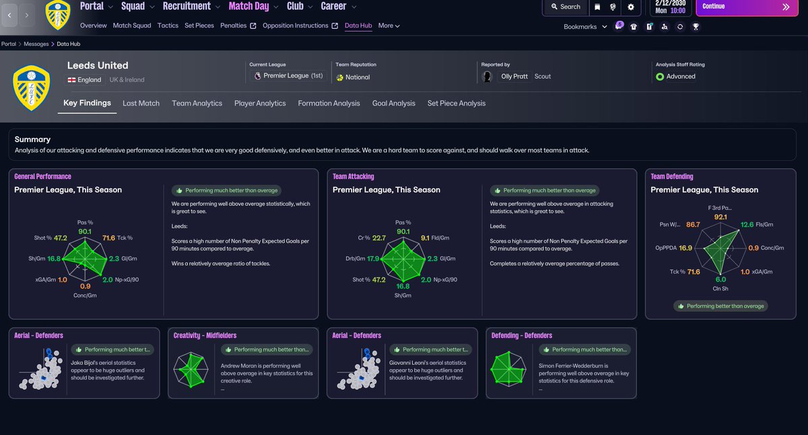Viewport: 808px width, 435px height.
Task: Open the Creativity - Midfielders card
Action: pyautogui.click(x=243, y=363)
